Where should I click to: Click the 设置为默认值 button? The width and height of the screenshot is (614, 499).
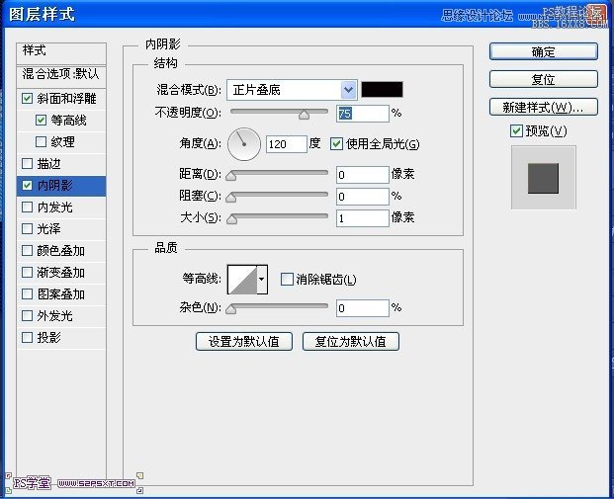click(244, 342)
